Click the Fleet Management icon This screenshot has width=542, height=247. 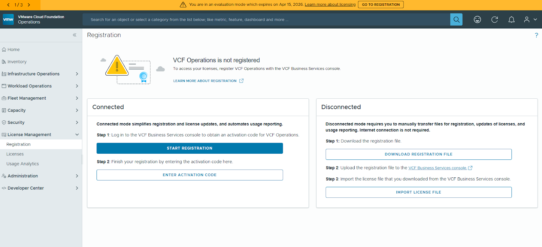[4, 98]
